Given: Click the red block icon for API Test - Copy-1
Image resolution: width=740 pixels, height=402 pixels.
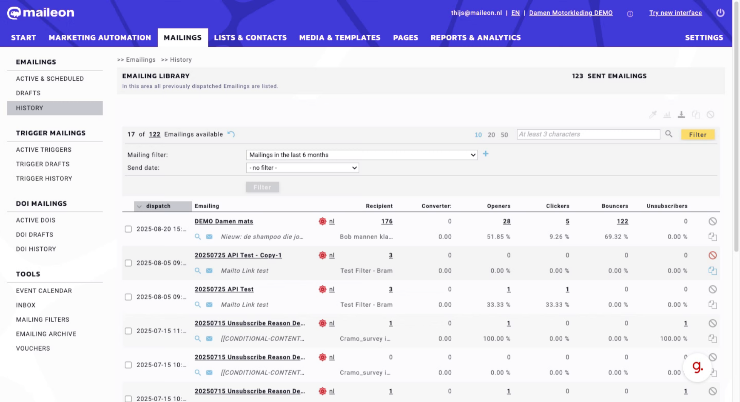Looking at the screenshot, I should (x=713, y=255).
